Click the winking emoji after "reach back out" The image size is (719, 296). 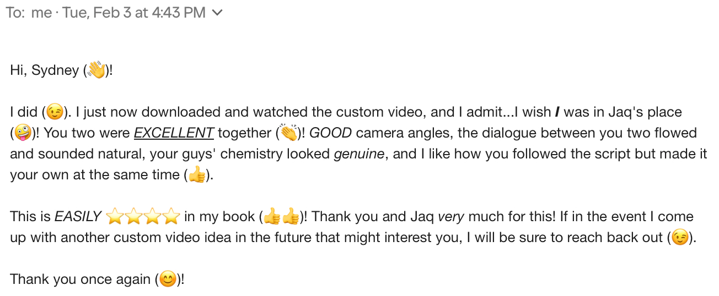click(680, 238)
